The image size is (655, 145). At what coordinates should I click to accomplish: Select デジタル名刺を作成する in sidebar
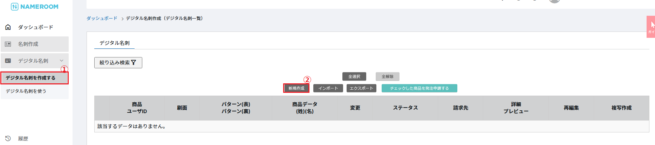pos(34,78)
